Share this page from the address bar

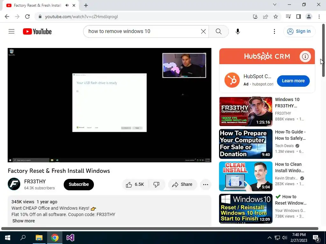coord(266,17)
